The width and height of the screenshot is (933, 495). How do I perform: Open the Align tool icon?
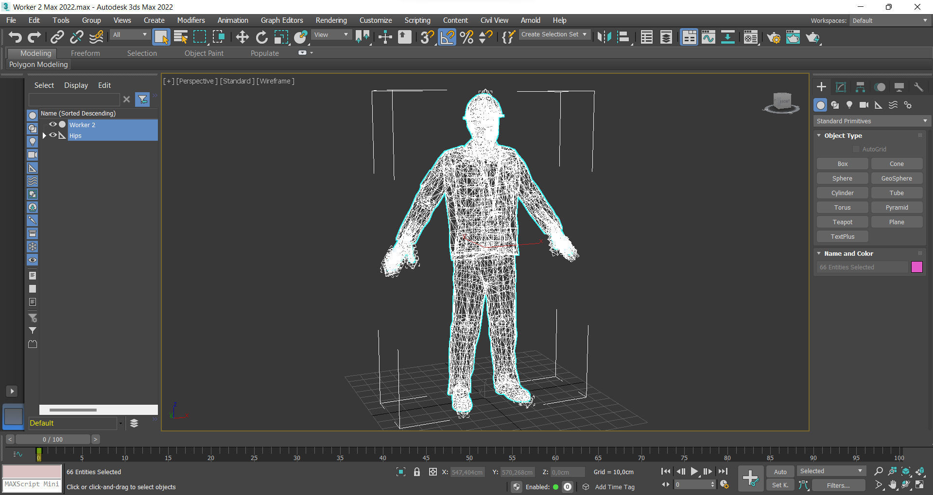click(x=623, y=37)
